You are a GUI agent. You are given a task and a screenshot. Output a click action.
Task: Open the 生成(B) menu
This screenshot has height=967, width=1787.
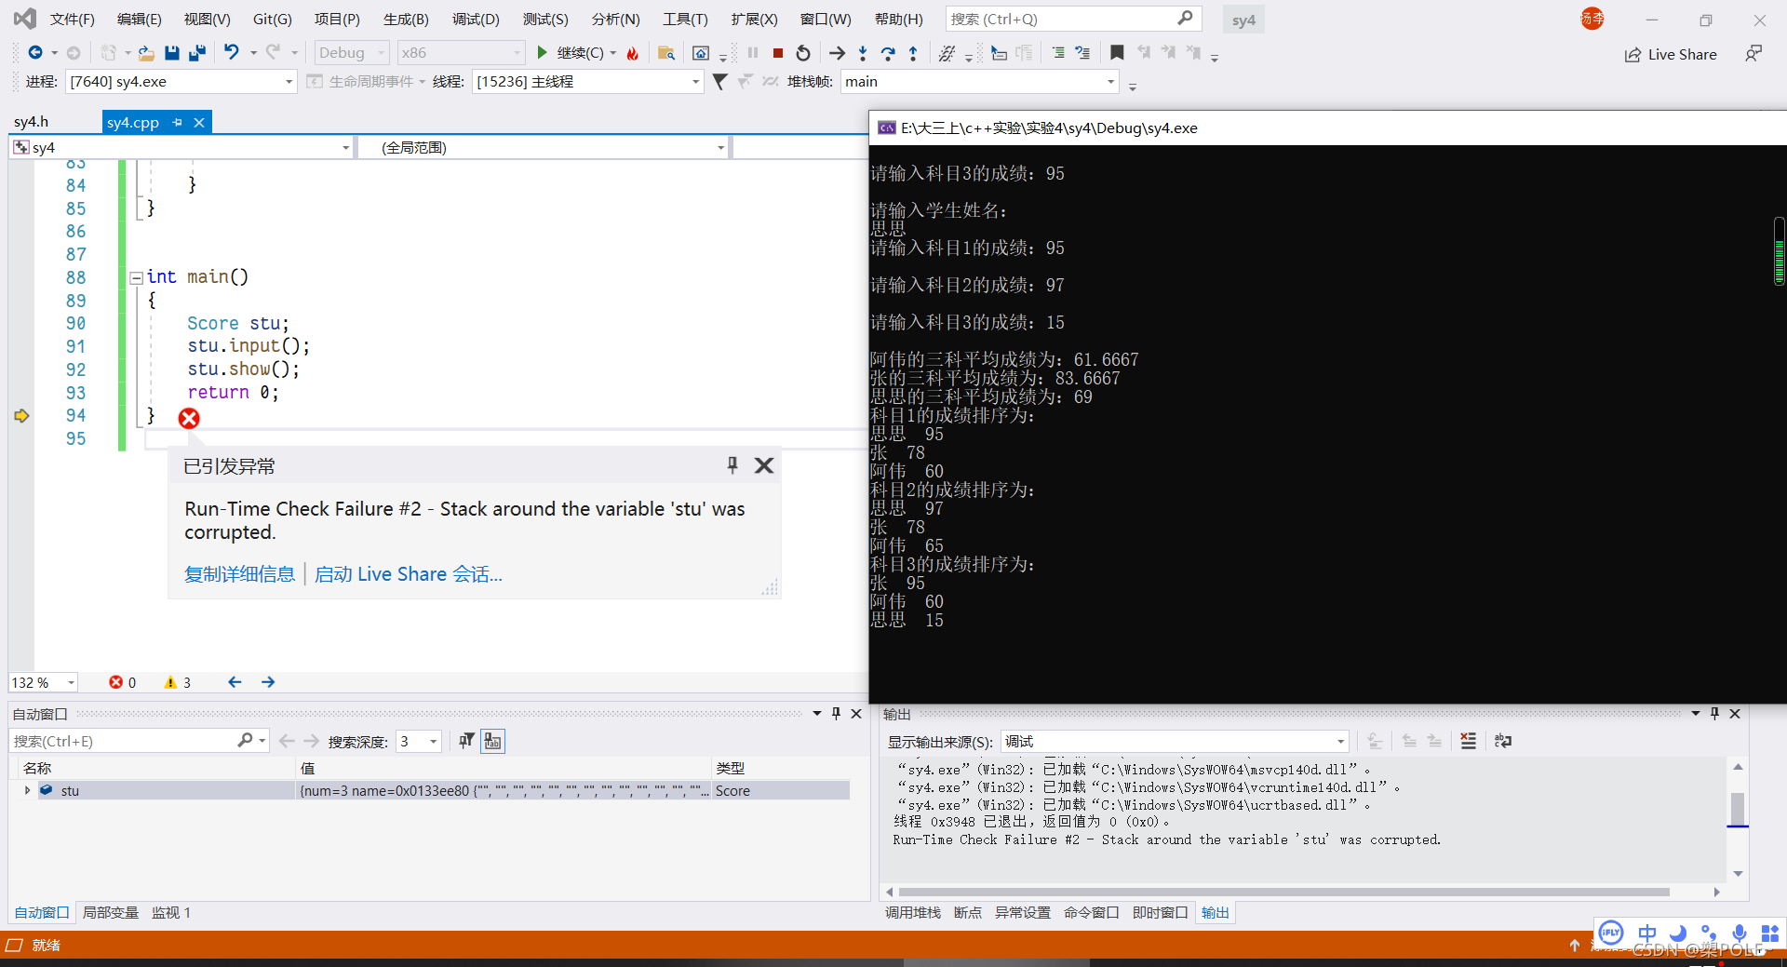406,19
